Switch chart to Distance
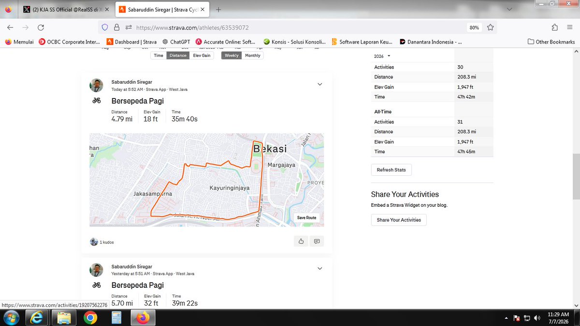 pos(178,56)
